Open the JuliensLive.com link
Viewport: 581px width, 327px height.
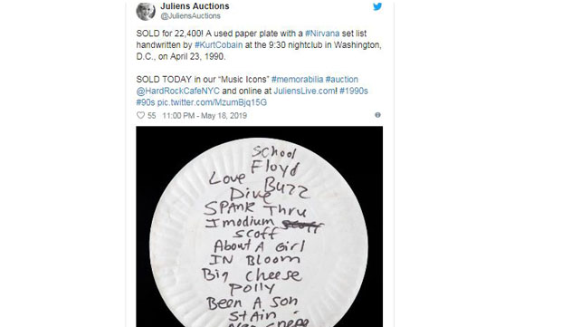click(304, 91)
